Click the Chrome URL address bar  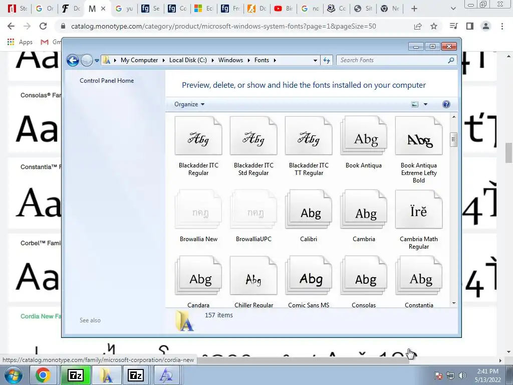(223, 26)
